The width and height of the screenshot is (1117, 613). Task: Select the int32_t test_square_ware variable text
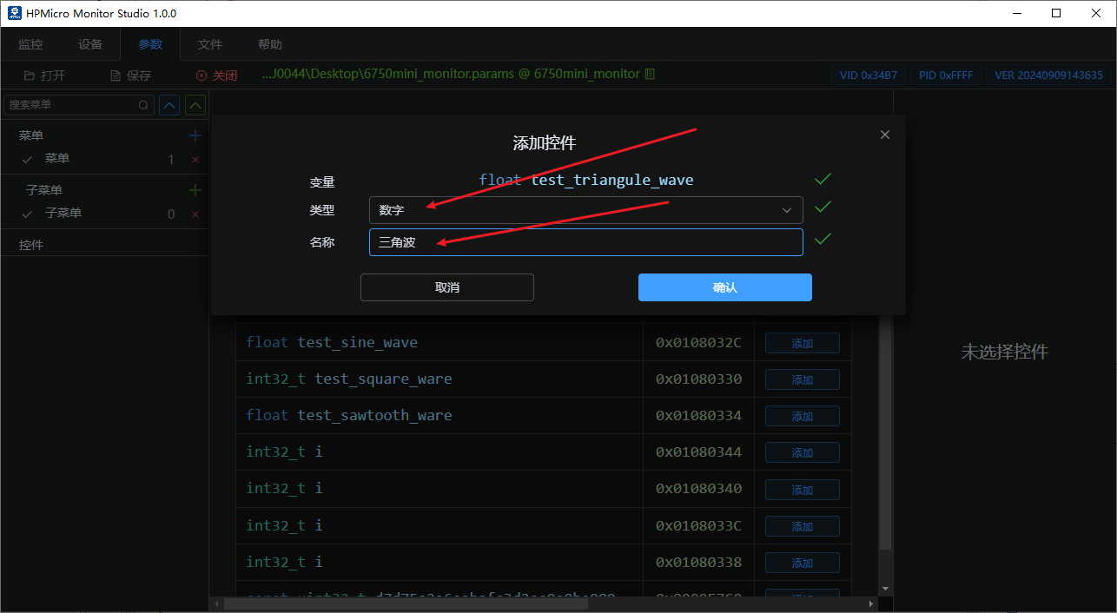click(x=349, y=379)
